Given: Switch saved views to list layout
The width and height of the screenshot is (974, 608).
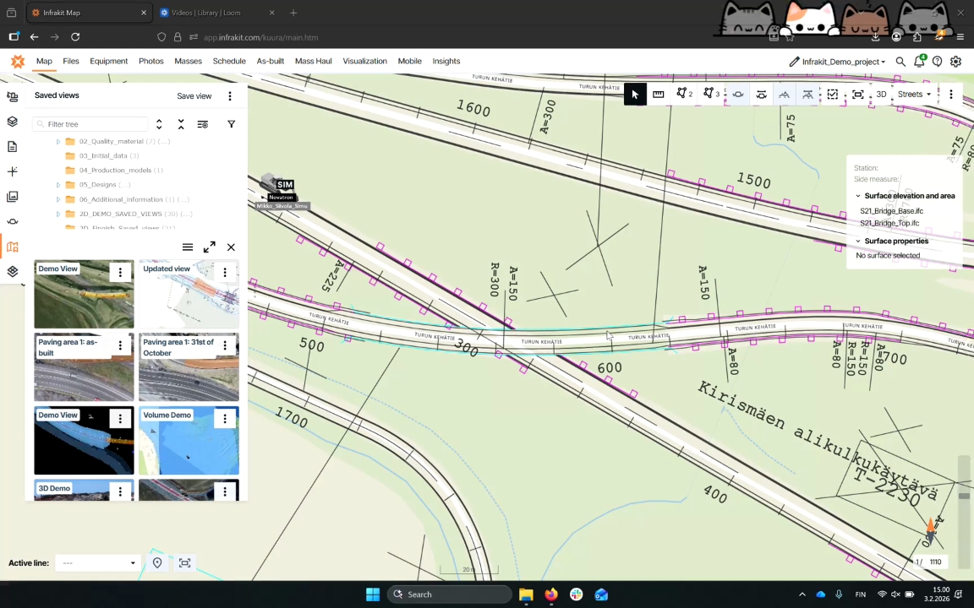Looking at the screenshot, I should pyautogui.click(x=188, y=247).
